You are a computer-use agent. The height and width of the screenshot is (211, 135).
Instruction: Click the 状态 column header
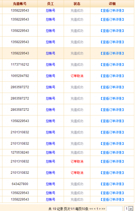coord(77,4)
